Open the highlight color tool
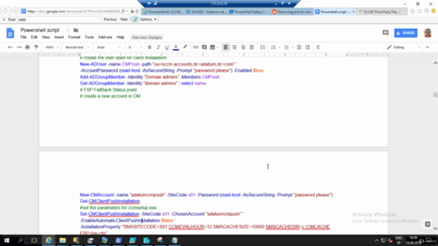This screenshot has width=438, height=246. tap(185, 47)
